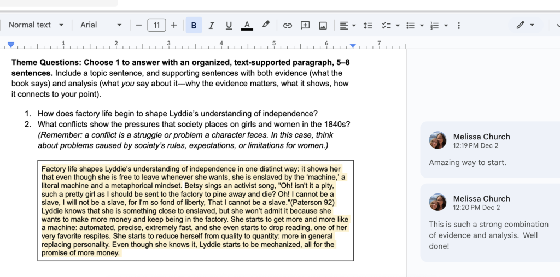Click the Add comment icon
560x277 pixels.
[305, 25]
